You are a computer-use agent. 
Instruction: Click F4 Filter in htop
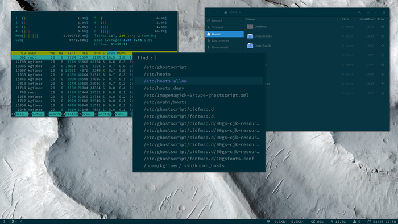pyautogui.click(x=69, y=114)
